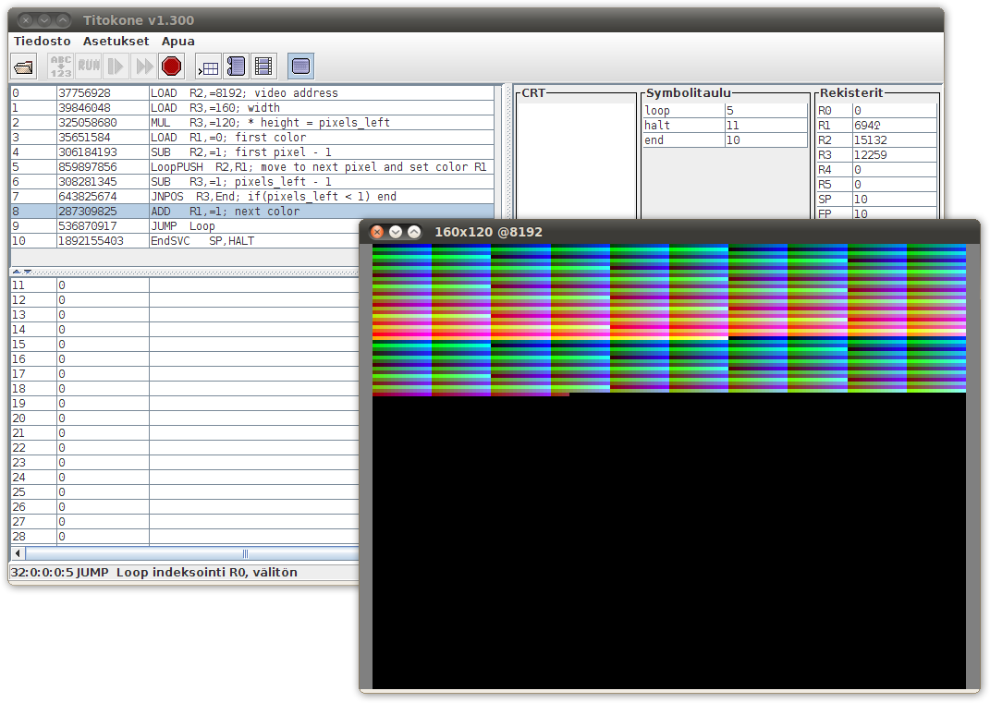Screen dimensions: 990x703
Task: Click memory row 20 in data table
Action: click(x=184, y=418)
